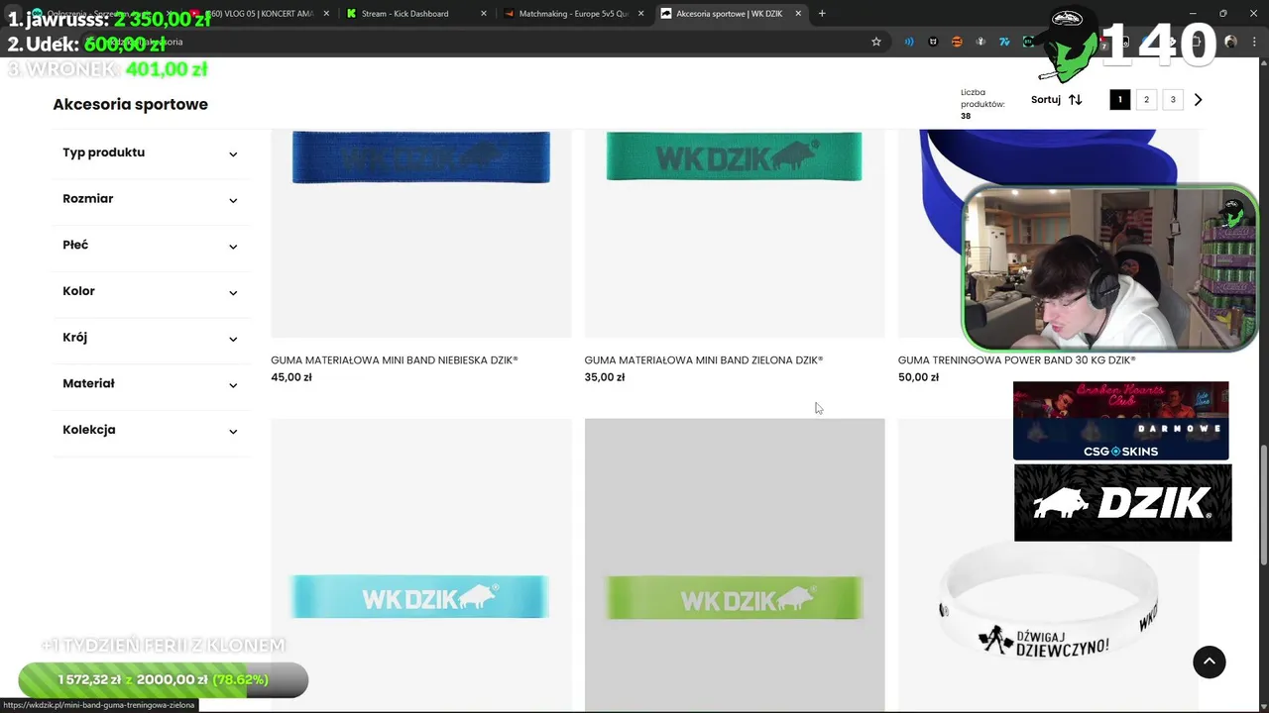Open Guma Materiałowa Mini Band Zielona link
The width and height of the screenshot is (1269, 713).
[704, 360]
